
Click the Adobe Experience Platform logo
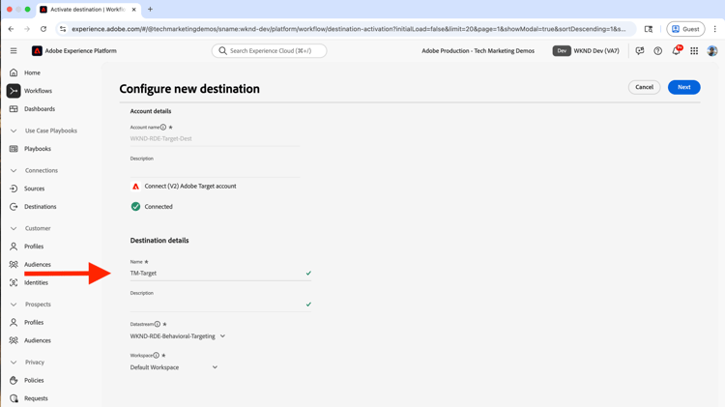point(37,51)
